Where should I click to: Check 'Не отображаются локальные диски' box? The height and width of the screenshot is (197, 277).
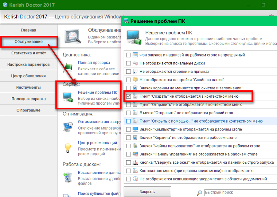click(128, 63)
